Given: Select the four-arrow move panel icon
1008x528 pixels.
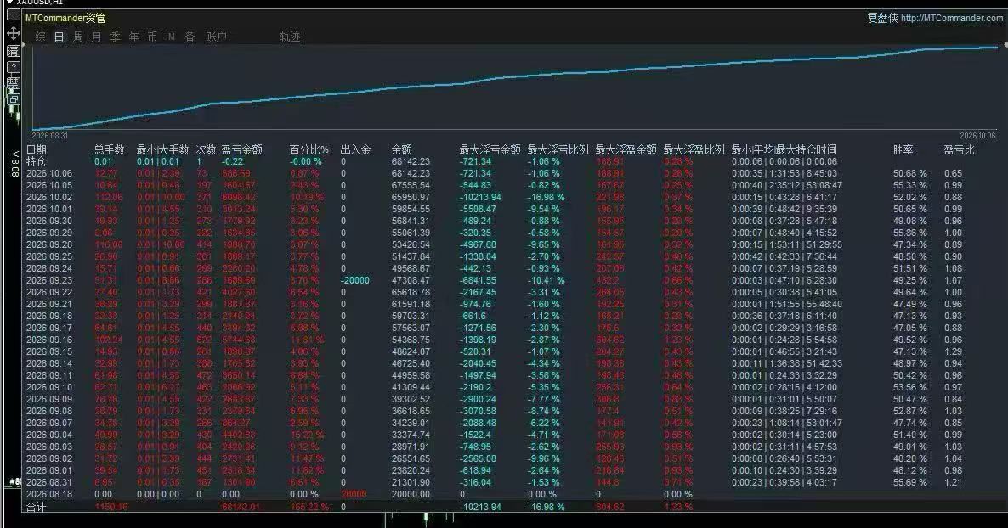Looking at the screenshot, I should (13, 33).
